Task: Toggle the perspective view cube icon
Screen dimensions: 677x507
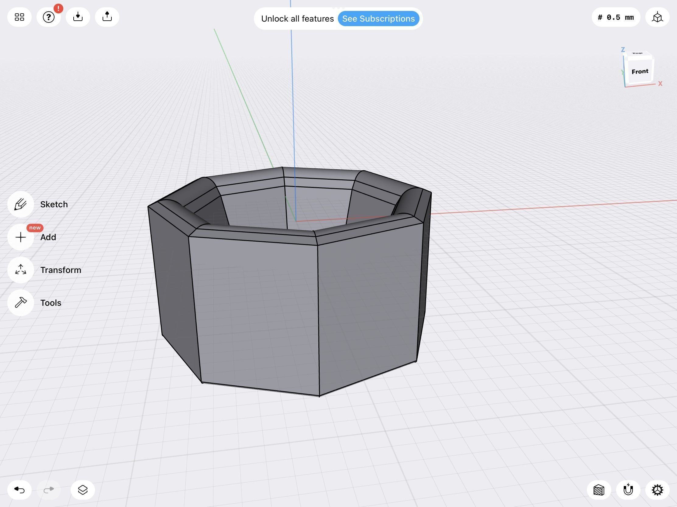Action: [658, 17]
